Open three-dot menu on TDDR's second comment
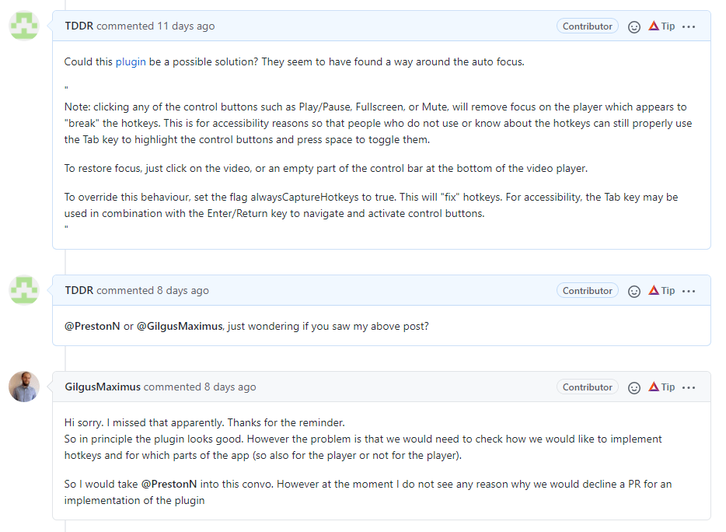 point(689,291)
